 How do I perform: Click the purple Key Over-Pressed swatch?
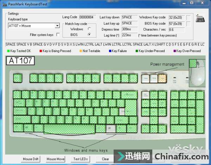tap(175, 51)
